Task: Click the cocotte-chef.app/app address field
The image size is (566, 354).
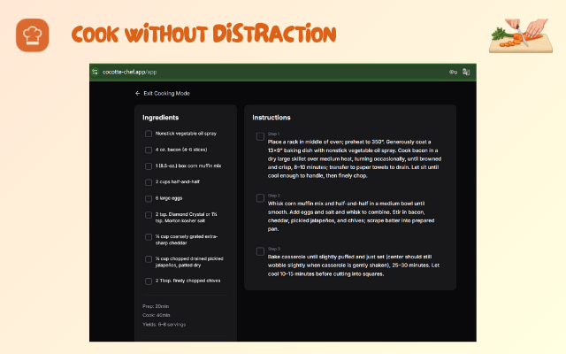Action: (x=130, y=72)
